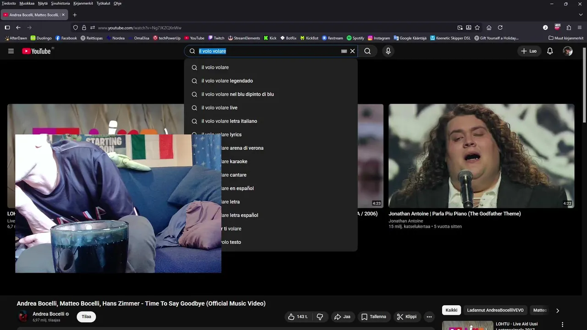Open Tiedosto menu
Viewport: 587px width, 330px height.
point(9,3)
